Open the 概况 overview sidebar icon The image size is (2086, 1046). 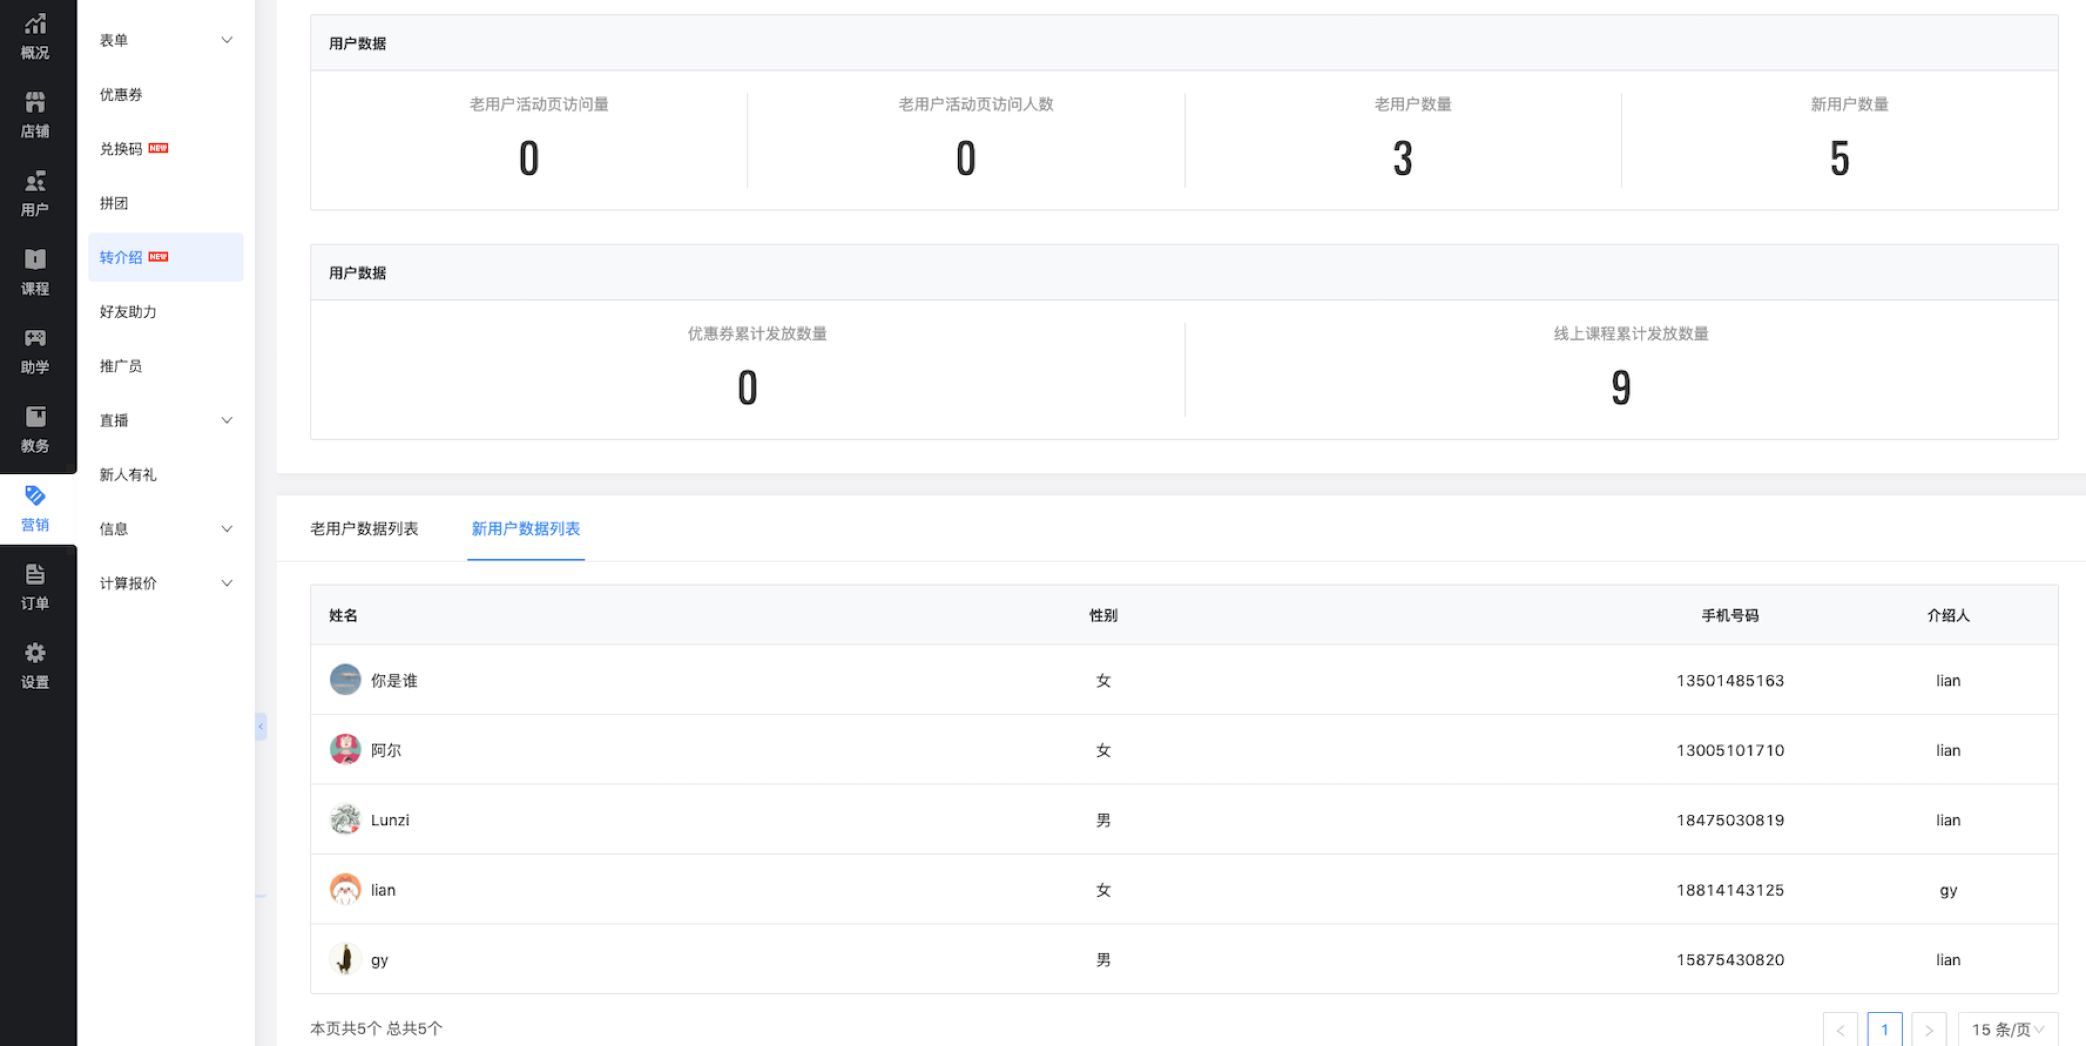coord(35,36)
